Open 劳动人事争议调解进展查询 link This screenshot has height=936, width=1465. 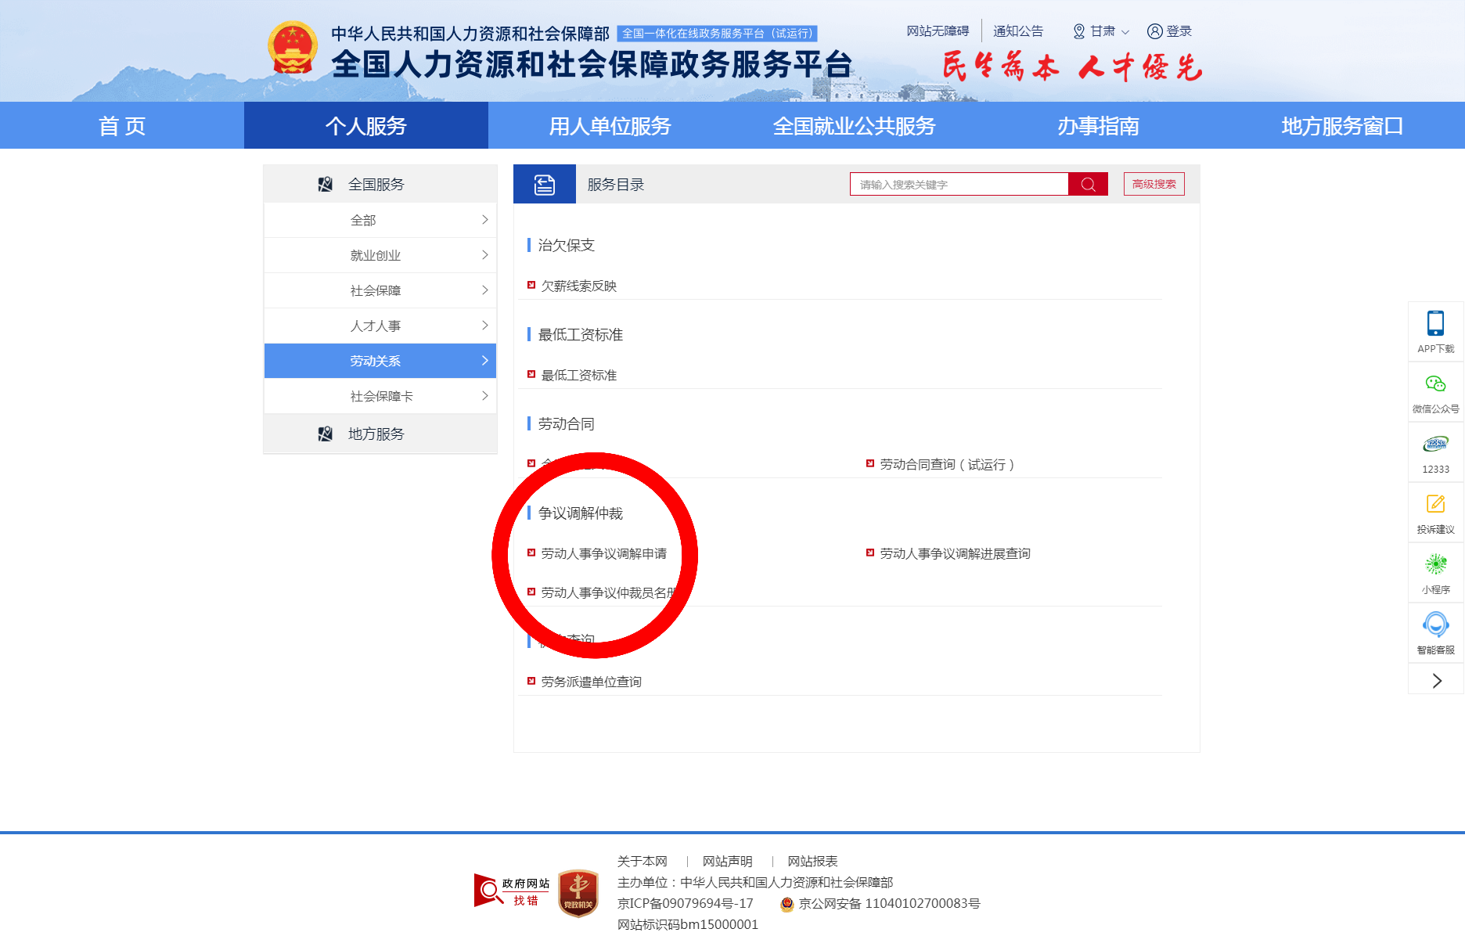pyautogui.click(x=955, y=554)
